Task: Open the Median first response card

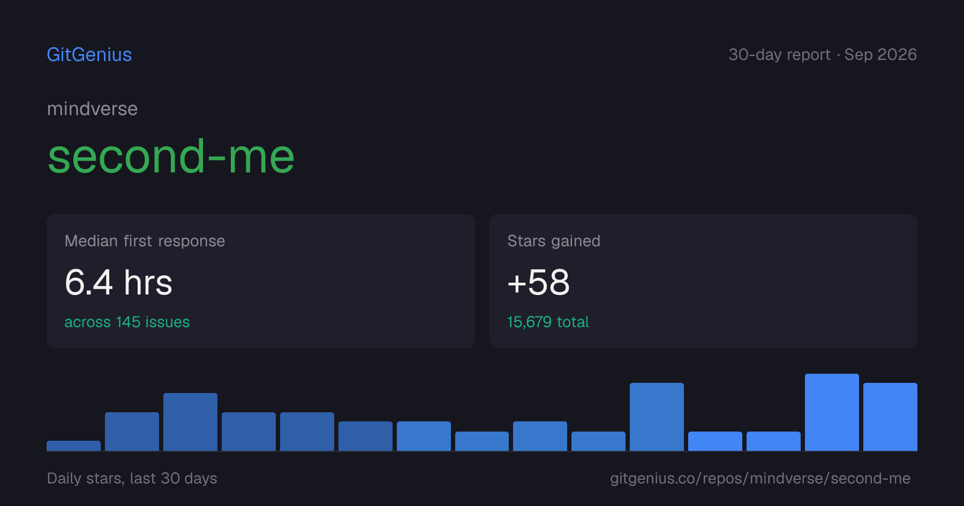Action: click(x=261, y=281)
